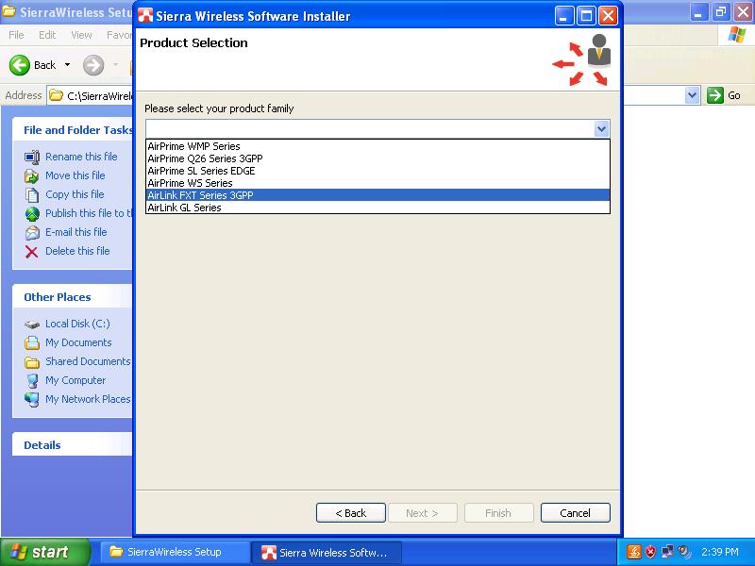Click E-mail this file link

(76, 232)
